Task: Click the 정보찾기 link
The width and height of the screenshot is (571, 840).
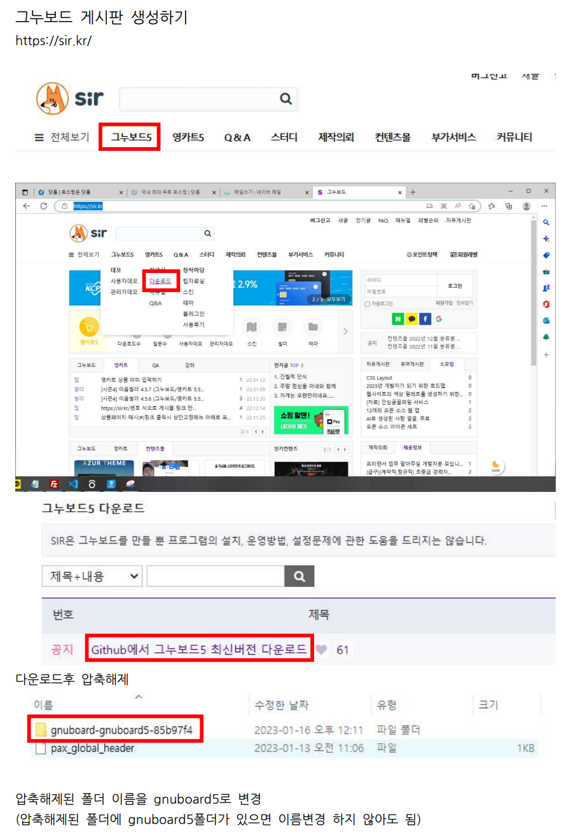Action: tap(464, 304)
